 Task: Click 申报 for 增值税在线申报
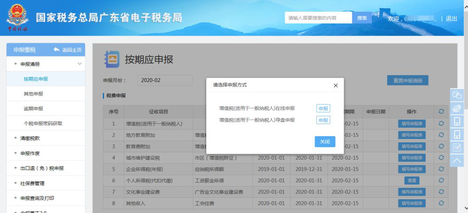[323, 108]
